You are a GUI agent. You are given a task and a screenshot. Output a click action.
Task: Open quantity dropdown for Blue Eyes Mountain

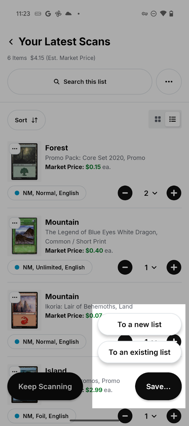(x=150, y=268)
